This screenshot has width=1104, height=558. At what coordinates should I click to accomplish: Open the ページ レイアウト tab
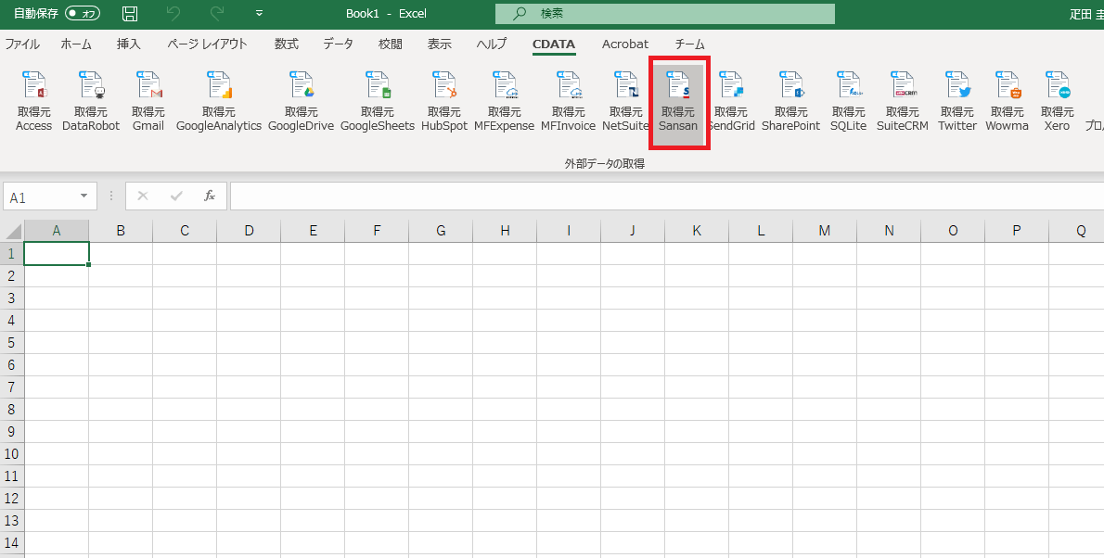pos(207,44)
